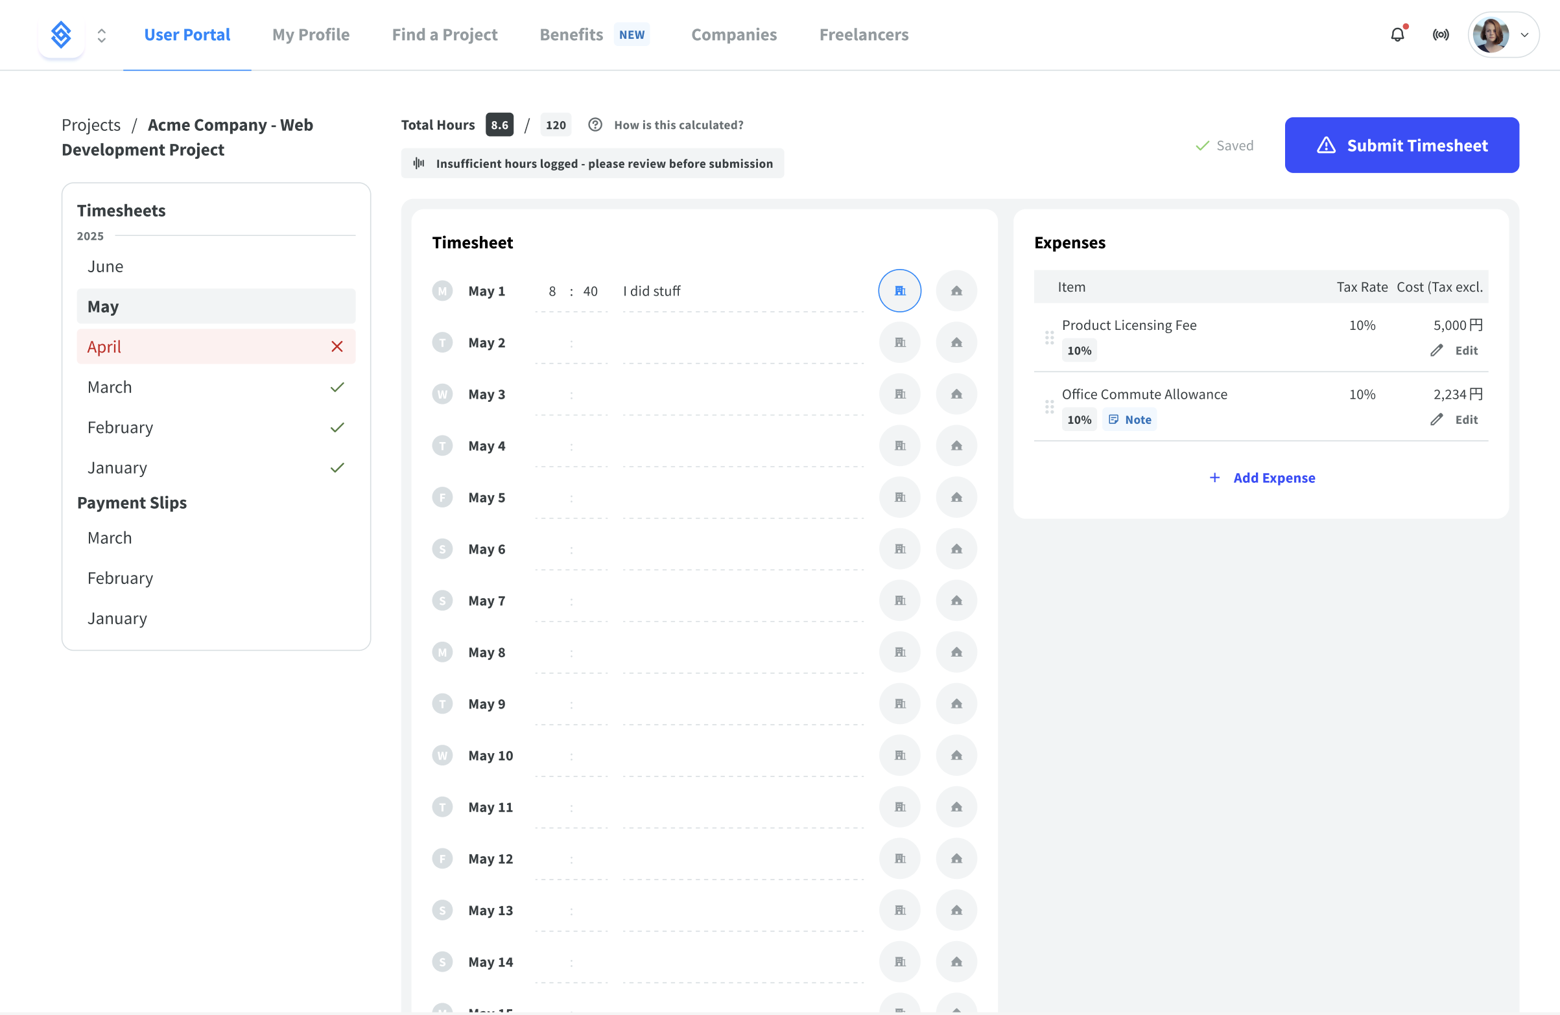Click red X icon next to April

337,347
